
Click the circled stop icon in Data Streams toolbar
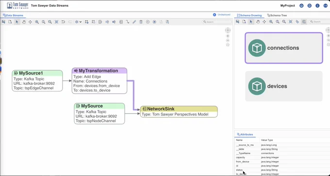pyautogui.click(x=154, y=22)
